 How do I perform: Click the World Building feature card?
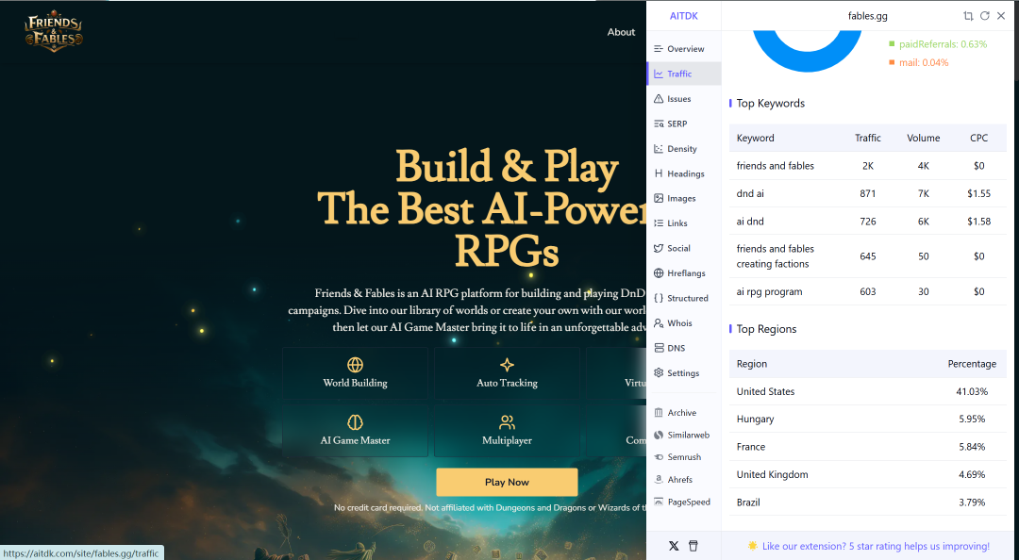[x=355, y=373]
